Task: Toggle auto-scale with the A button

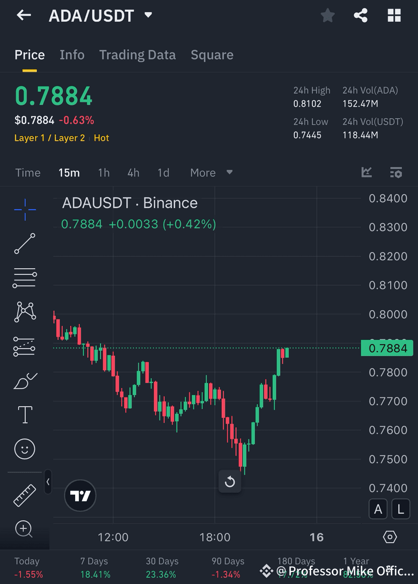Action: pyautogui.click(x=378, y=509)
